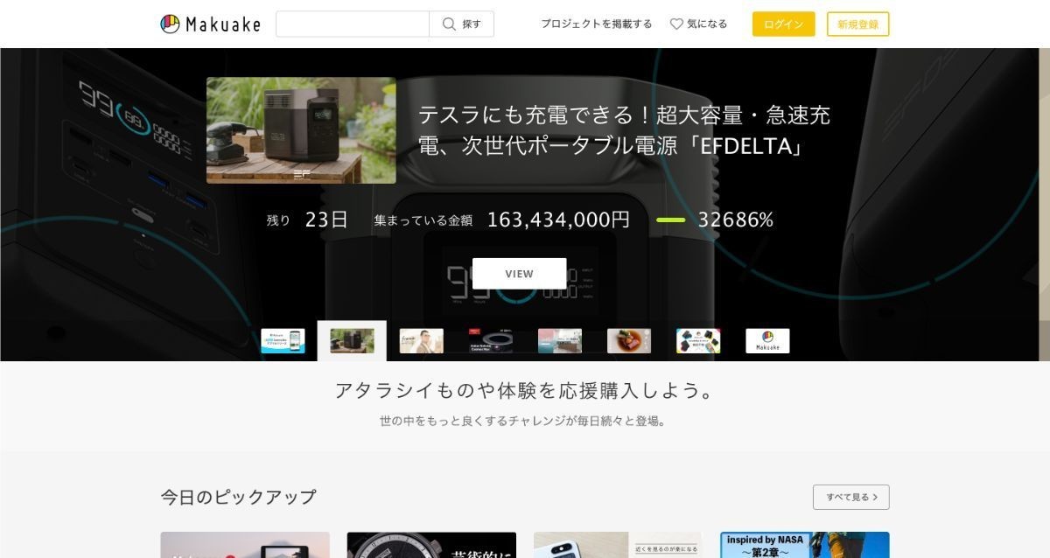Click the Makuake logo
The image size is (1050, 558).
[211, 24]
